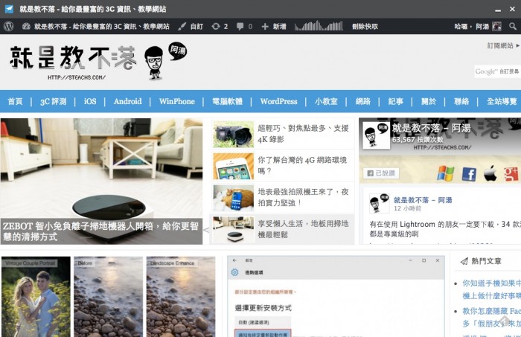Open the iOS menu item

click(90, 101)
